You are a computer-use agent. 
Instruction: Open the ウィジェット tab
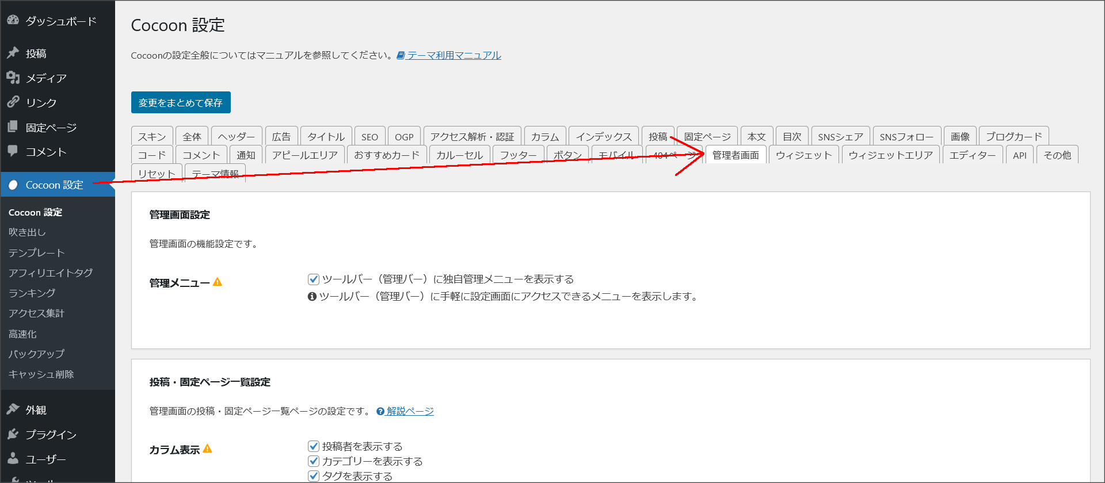[x=804, y=155]
